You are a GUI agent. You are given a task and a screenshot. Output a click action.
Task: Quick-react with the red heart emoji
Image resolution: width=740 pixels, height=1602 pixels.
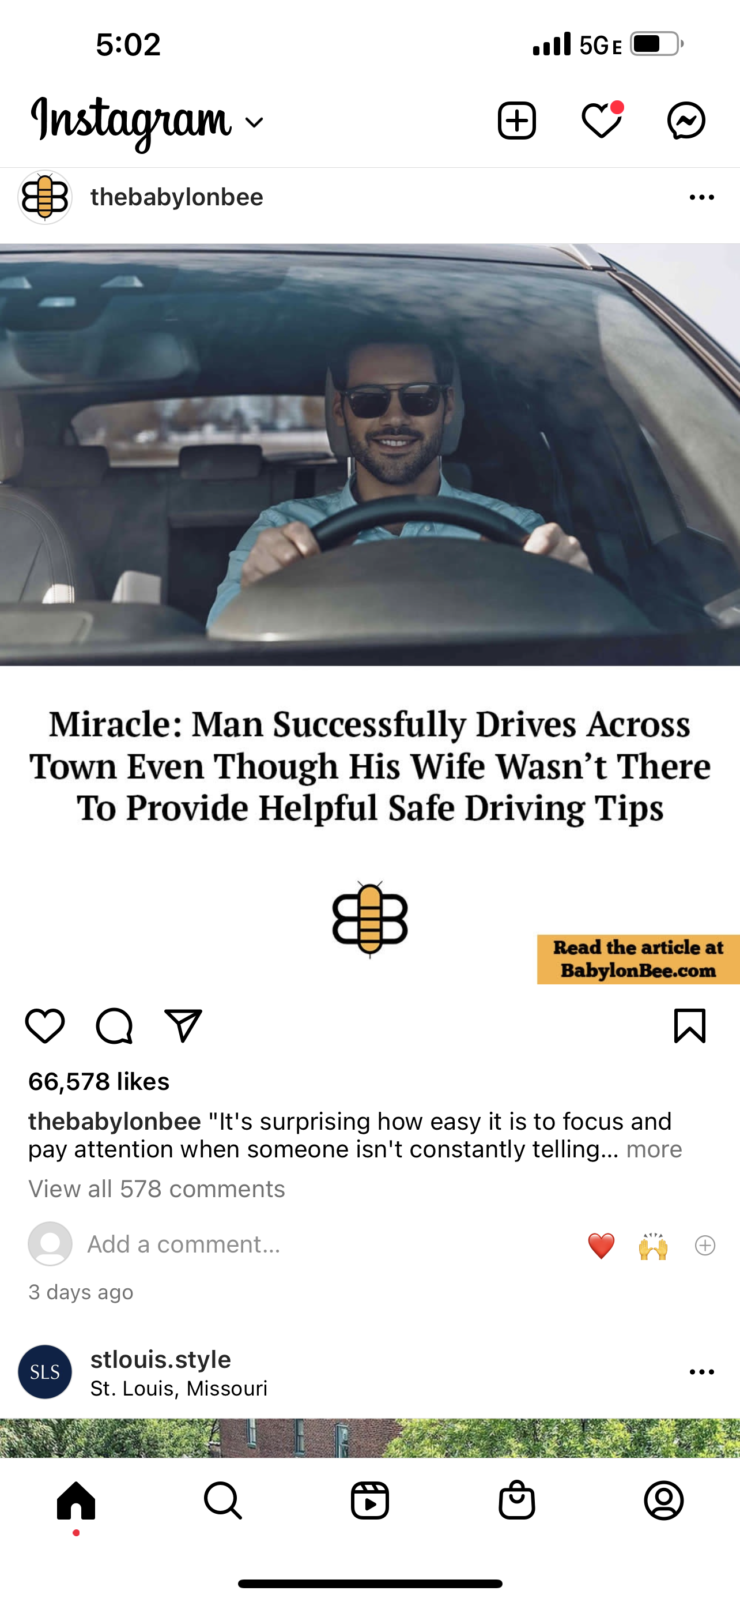[x=601, y=1246]
